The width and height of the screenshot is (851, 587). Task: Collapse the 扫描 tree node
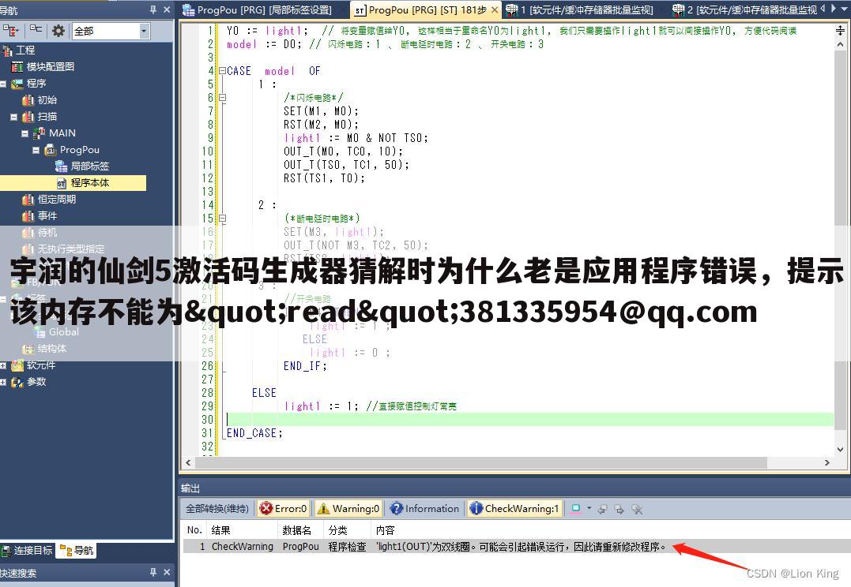coord(14,117)
